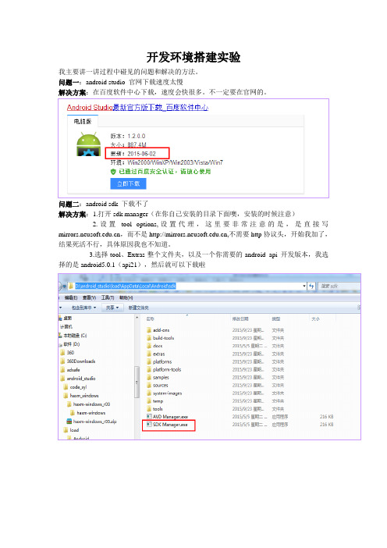Select the extras folder name
Viewport: 387px width, 548px height.
coord(158,354)
